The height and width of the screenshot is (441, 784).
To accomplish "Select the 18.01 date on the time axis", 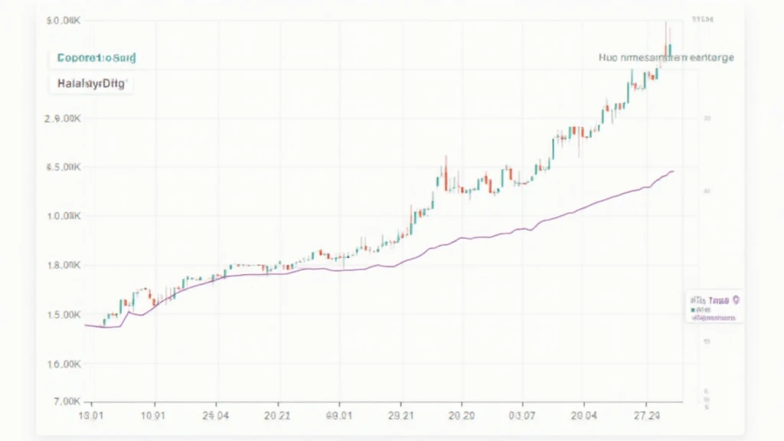I will [x=92, y=414].
